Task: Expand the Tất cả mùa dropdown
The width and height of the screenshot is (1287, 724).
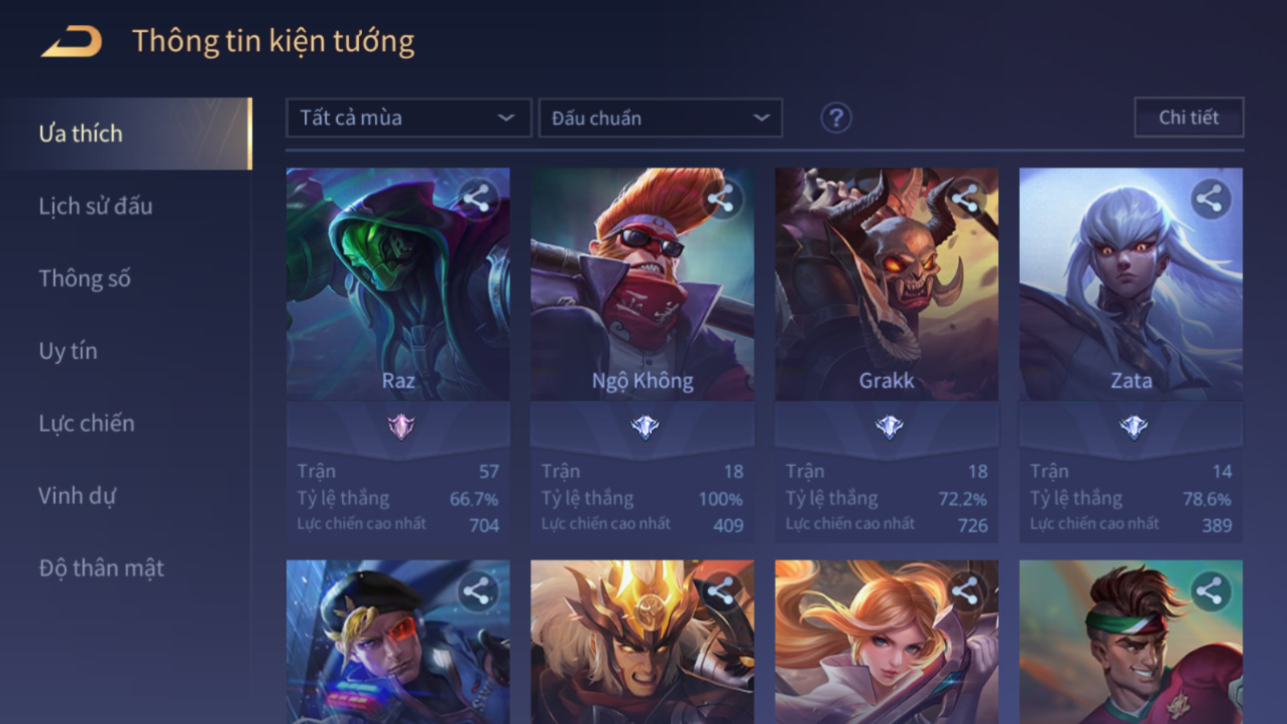Action: (409, 118)
